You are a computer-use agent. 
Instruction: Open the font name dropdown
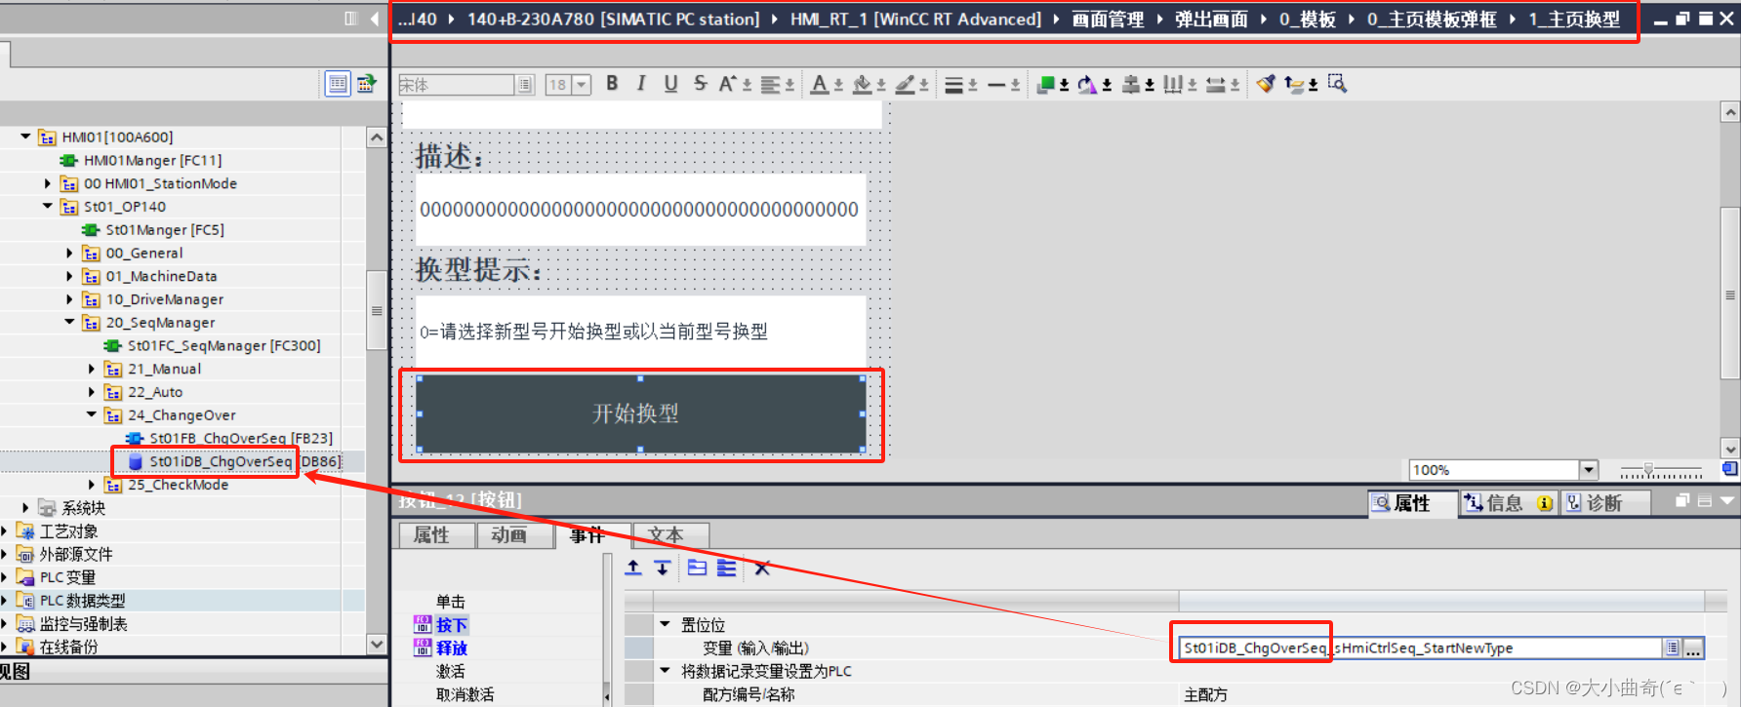click(525, 85)
